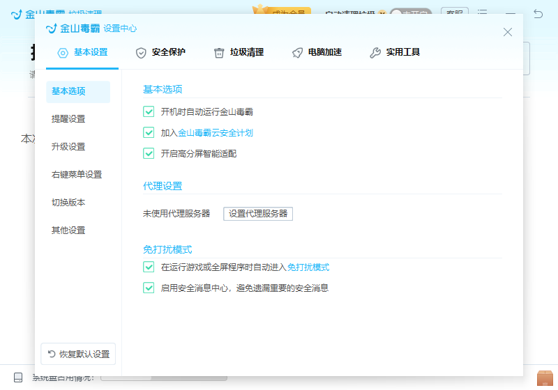Image resolution: width=558 pixels, height=390 pixels.
Task: Click the wrench icon for 实用工具
Action: pos(375,53)
